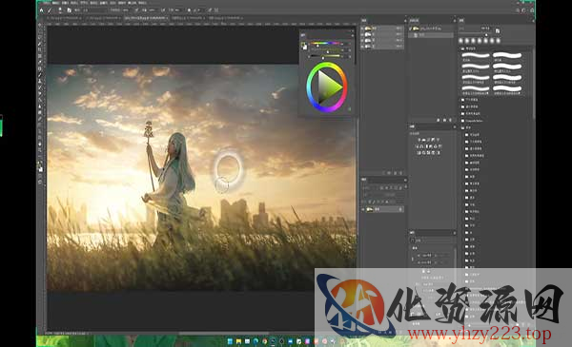Image resolution: width=572 pixels, height=347 pixels.
Task: Toggle visibility eye of bottom panel layer
Action: [363, 209]
